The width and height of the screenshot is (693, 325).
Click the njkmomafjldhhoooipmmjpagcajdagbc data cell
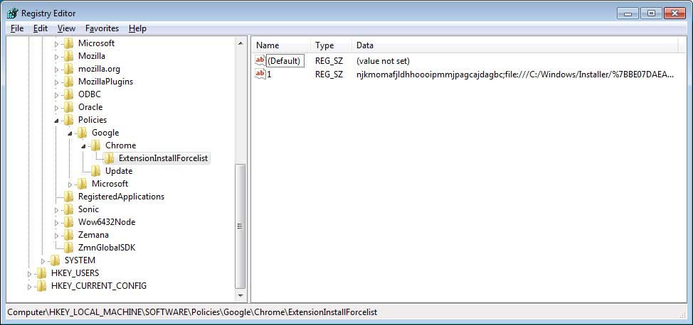[515, 74]
